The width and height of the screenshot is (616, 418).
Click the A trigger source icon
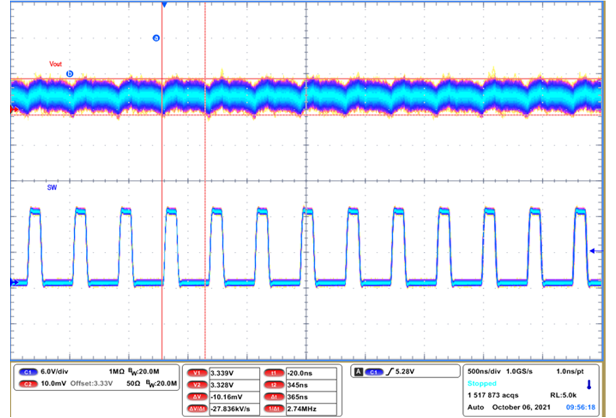point(359,371)
